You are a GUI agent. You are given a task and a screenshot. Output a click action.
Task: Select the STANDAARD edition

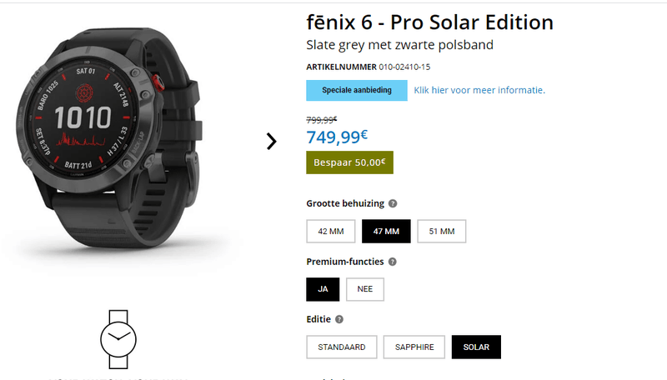click(x=342, y=347)
